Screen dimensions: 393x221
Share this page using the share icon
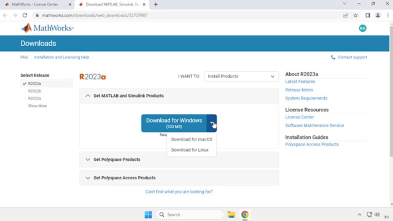coord(346,15)
